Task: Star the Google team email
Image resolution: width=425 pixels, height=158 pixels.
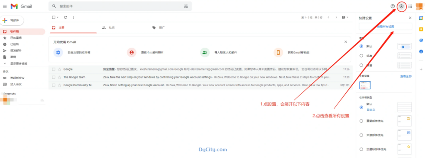Action: (x=60, y=77)
